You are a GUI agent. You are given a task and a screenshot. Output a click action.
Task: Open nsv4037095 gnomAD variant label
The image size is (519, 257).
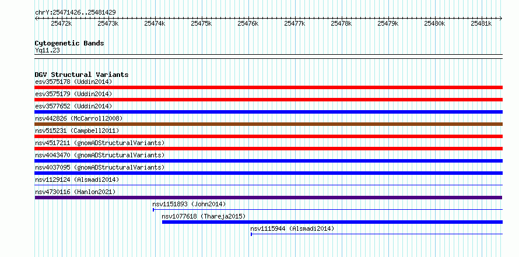point(100,167)
